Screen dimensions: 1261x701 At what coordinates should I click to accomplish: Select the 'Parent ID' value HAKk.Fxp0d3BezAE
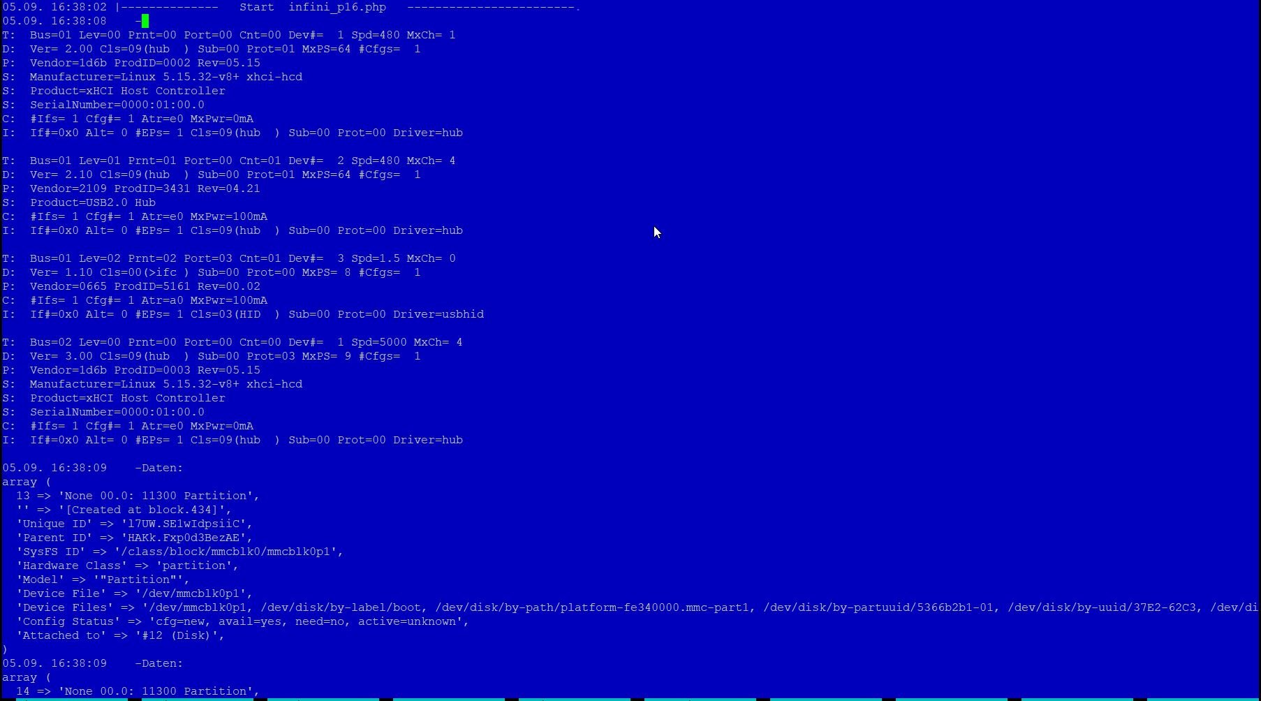pyautogui.click(x=186, y=538)
